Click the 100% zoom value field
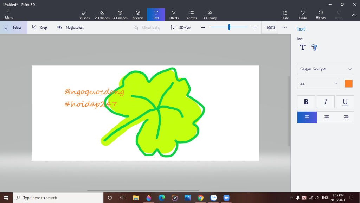Image resolution: width=360 pixels, height=203 pixels. click(270, 27)
